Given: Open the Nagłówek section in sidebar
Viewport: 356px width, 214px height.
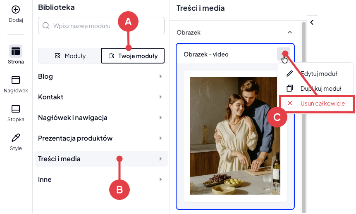Looking at the screenshot, I should [16, 84].
